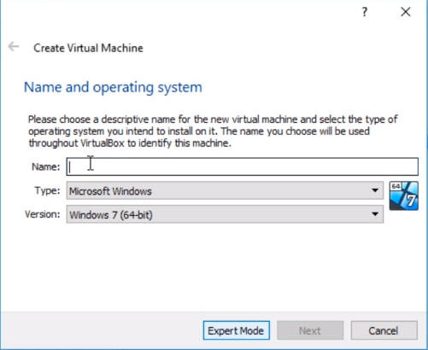The image size is (428, 350).
Task: Click the "Create Virtual Machine" title text
Action: (88, 48)
